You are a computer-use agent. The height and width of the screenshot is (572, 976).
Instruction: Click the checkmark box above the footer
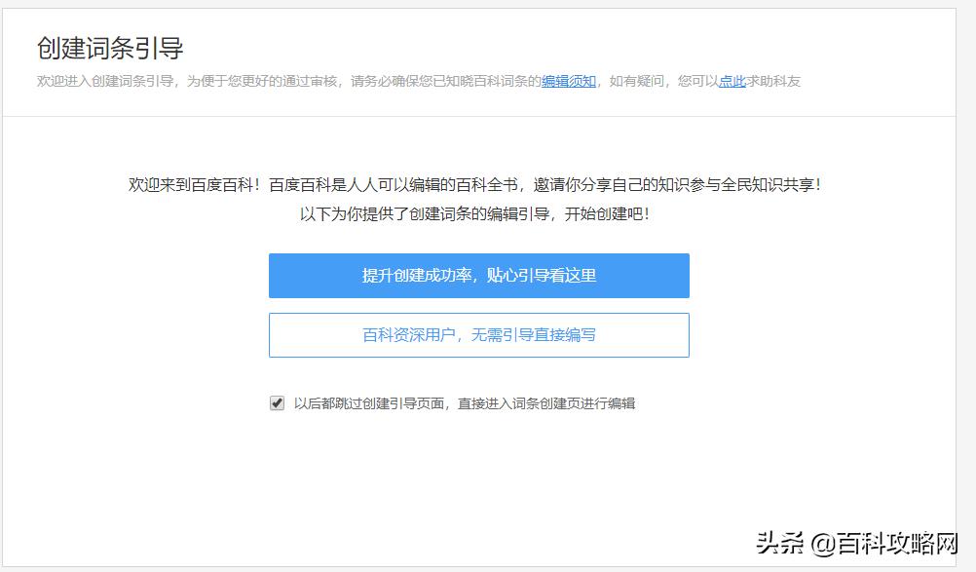tap(278, 401)
